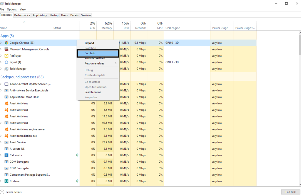
Task: Click the Signal app icon
Action: pos(6,62)
